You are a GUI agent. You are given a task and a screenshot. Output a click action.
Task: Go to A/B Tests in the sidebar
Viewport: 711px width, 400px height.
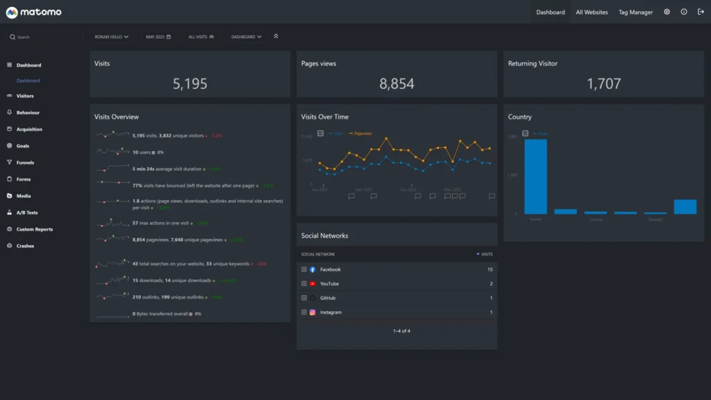tap(27, 212)
